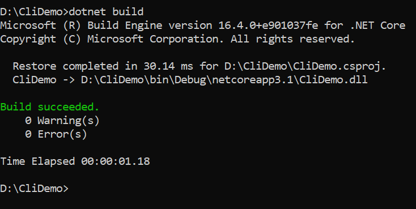This screenshot has width=416, height=209.
Task: Click the '30.14 ms' restore duration
Action: pyautogui.click(x=168, y=66)
